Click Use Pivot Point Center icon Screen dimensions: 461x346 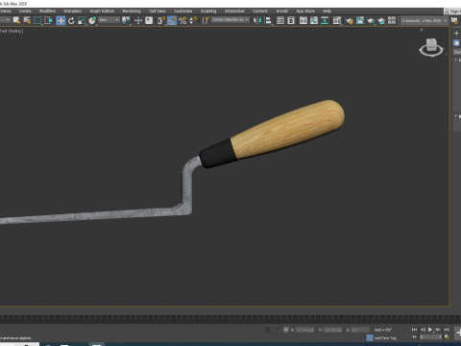pos(126,21)
